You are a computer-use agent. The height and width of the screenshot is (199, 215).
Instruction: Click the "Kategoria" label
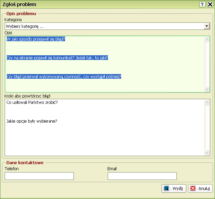click(x=13, y=20)
